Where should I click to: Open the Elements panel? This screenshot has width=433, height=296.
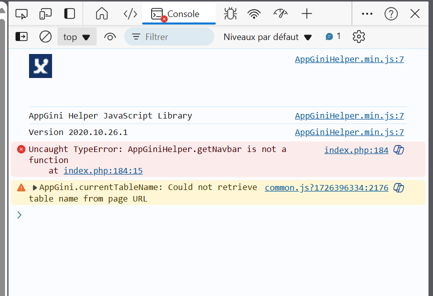(130, 13)
